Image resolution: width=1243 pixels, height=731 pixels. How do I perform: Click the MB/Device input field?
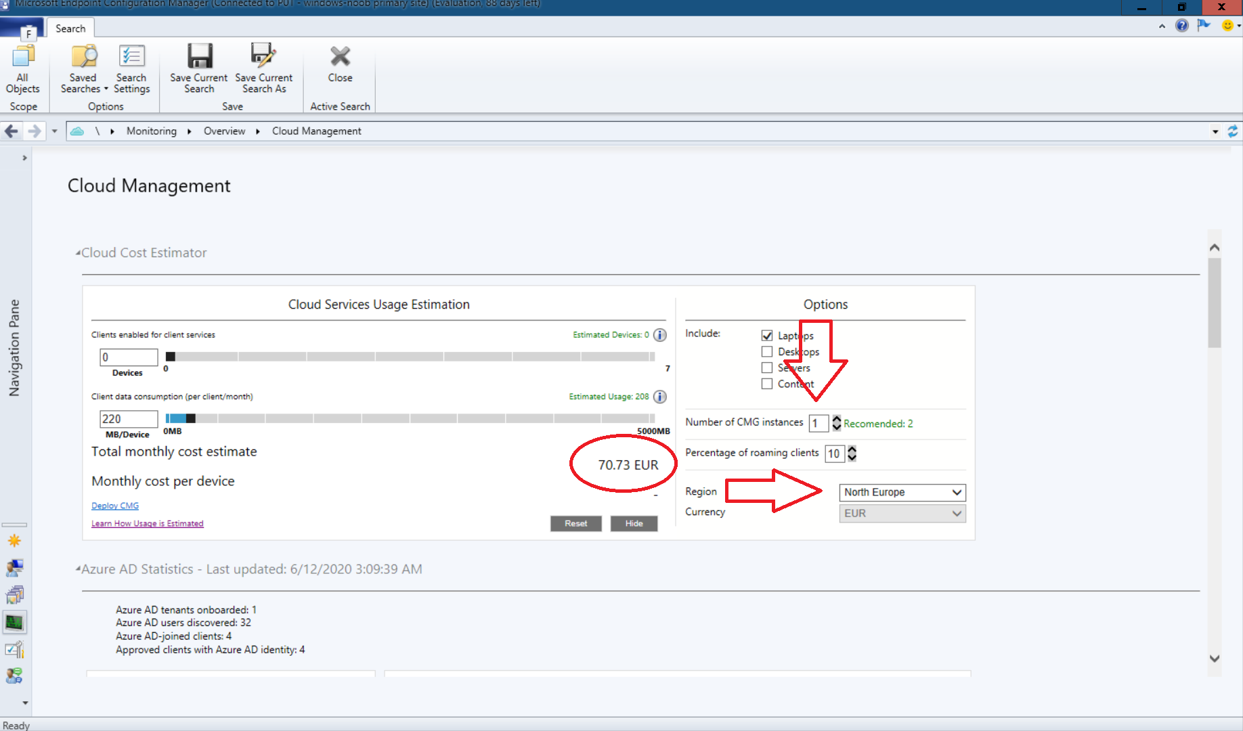coord(129,419)
